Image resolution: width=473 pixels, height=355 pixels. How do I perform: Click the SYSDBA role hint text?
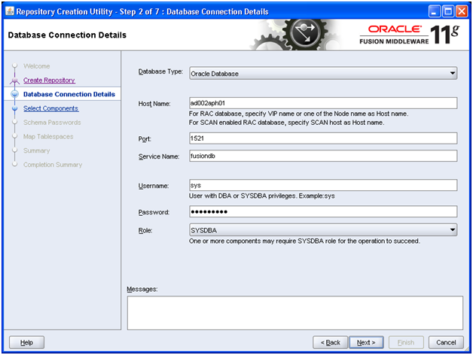point(304,241)
